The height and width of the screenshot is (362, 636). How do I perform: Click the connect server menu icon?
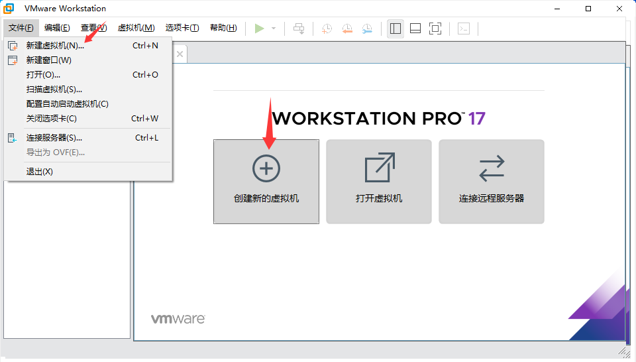13,139
